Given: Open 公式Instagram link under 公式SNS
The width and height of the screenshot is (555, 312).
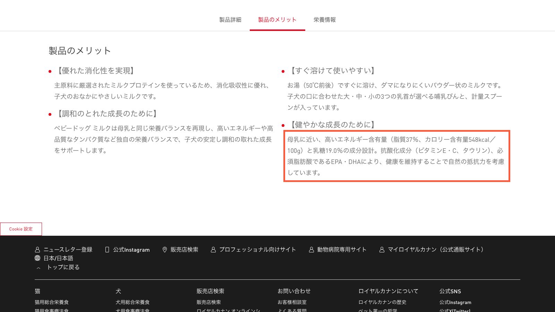Looking at the screenshot, I should 455,302.
